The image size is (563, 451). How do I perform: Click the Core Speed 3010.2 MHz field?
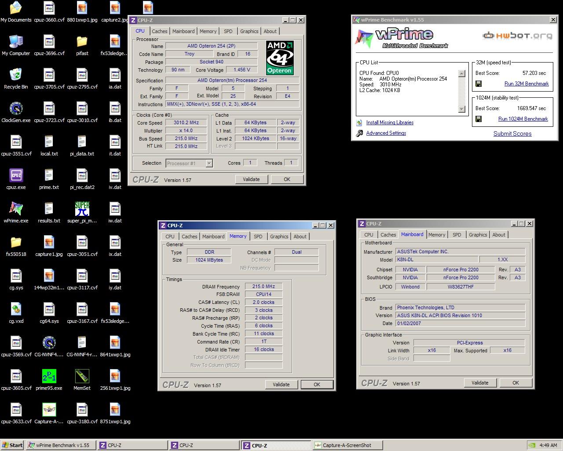186,123
